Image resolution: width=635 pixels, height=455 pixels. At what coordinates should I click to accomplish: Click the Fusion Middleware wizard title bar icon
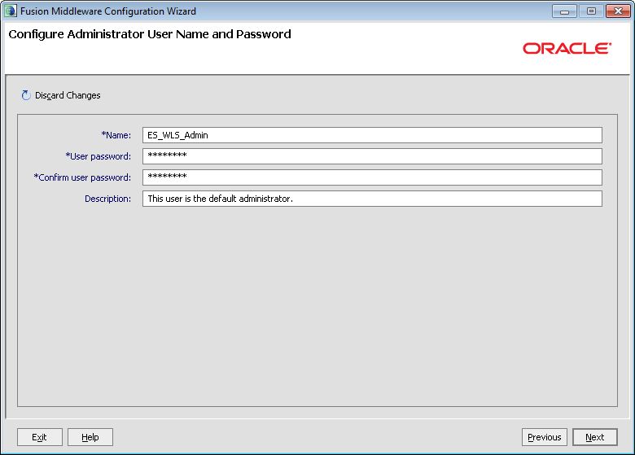pos(10,11)
